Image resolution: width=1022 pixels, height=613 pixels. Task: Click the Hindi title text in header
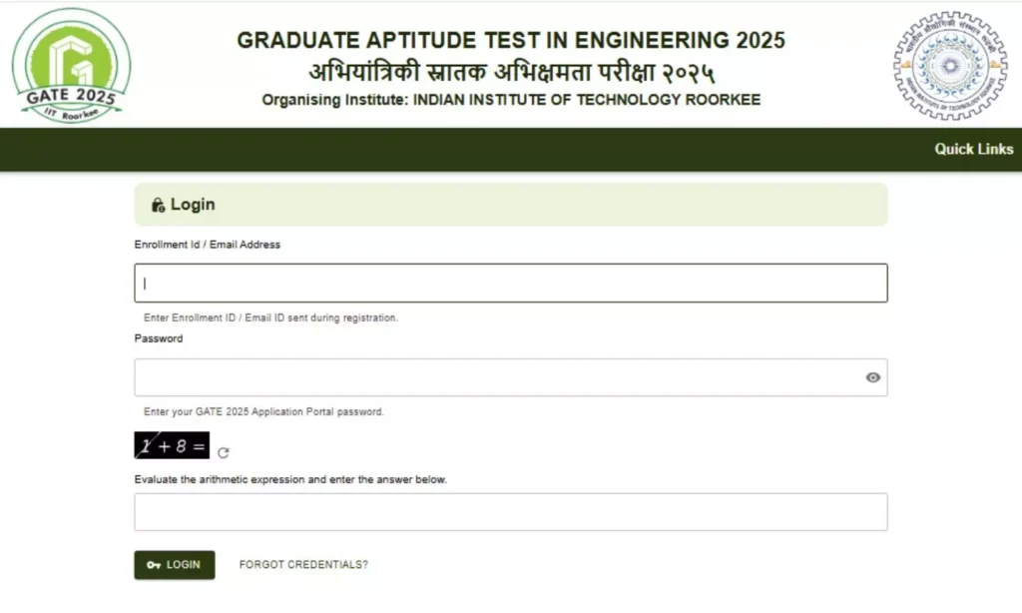coord(512,72)
